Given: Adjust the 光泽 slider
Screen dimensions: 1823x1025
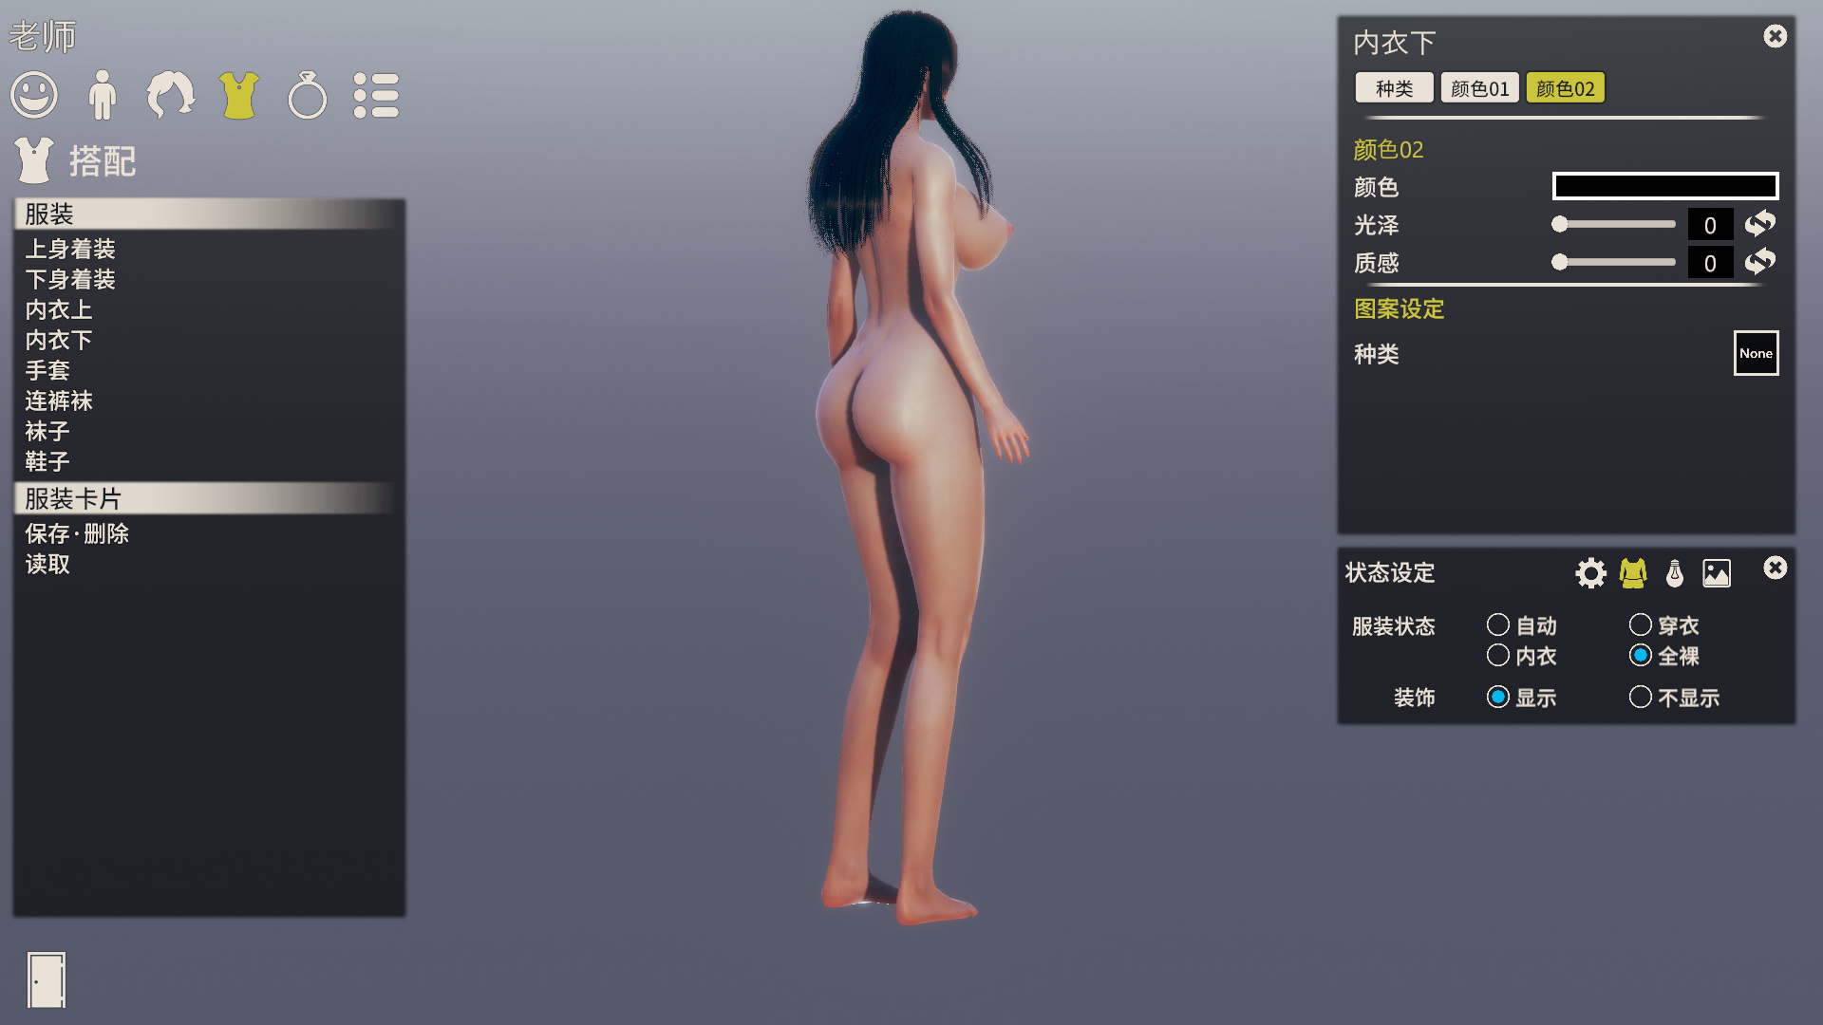Looking at the screenshot, I should click(x=1613, y=224).
